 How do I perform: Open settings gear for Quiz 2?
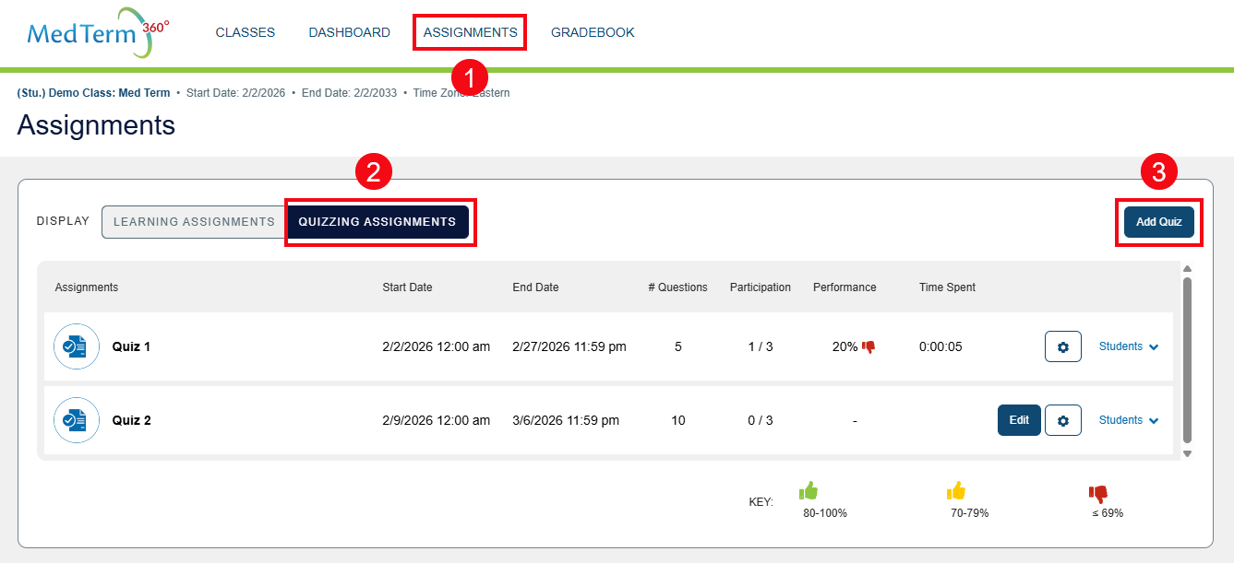coord(1062,420)
